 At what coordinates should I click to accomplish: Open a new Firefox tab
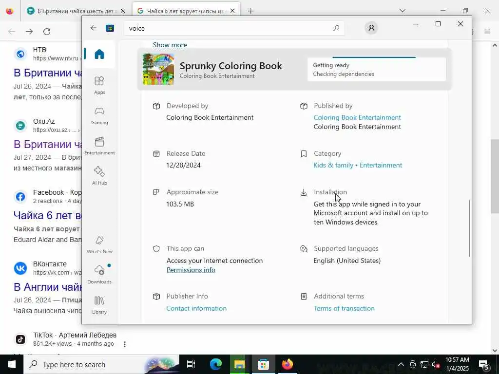251,11
